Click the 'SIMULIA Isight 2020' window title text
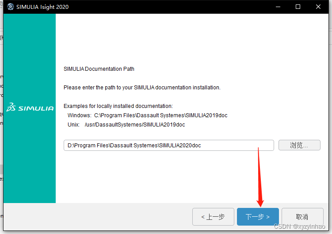This screenshot has width=332, height=234. [42, 7]
